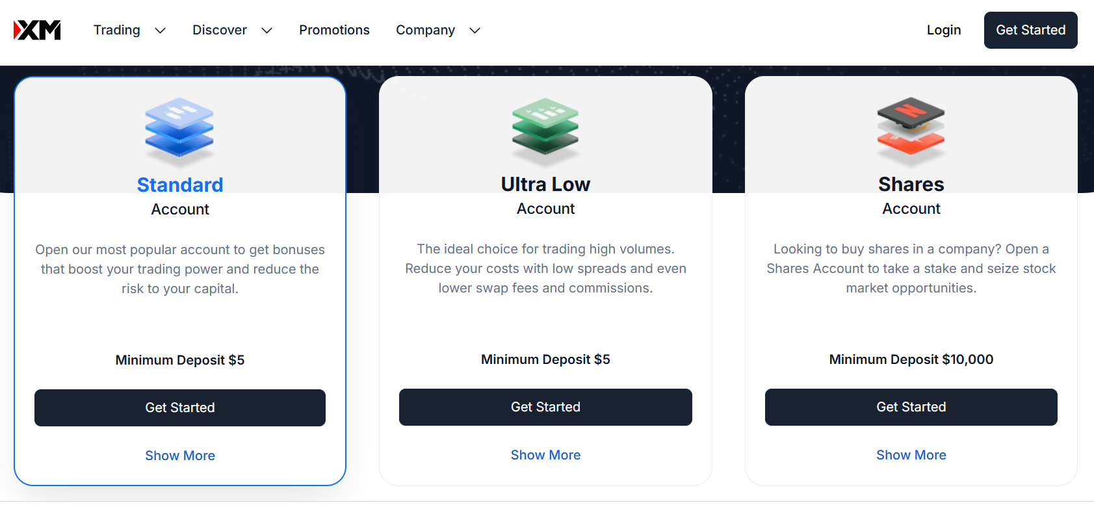Expand the Trading menu chevron
Screen dimensions: 1094x505
161,31
